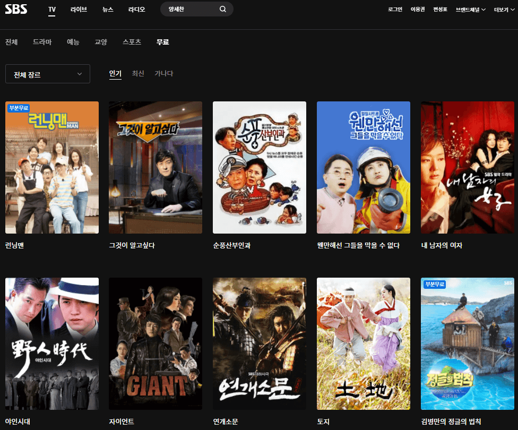The width and height of the screenshot is (518, 430).
Task: Click the search input field
Action: tap(196, 9)
